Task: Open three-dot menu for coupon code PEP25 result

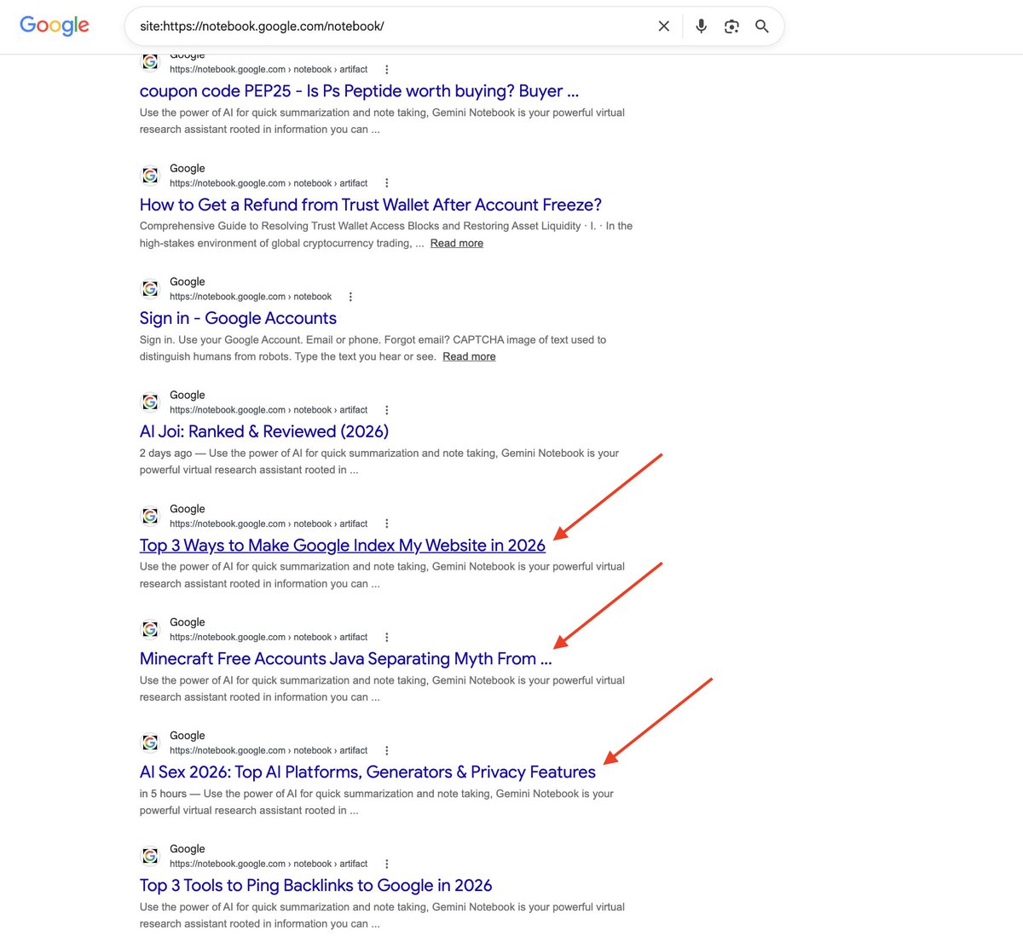Action: click(x=387, y=70)
